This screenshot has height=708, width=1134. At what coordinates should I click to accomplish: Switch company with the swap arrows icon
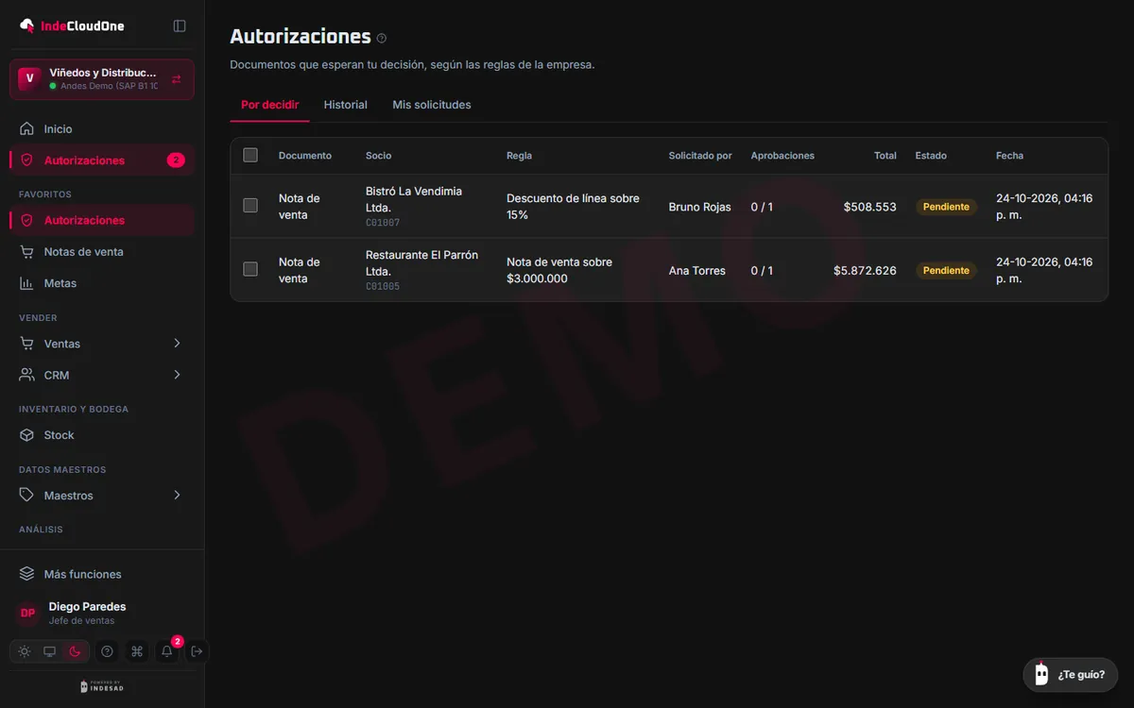tap(176, 79)
